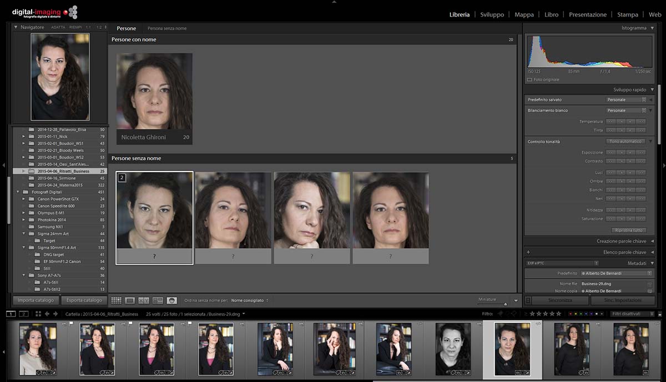Click the secondary display button 2
Image resolution: width=666 pixels, height=382 pixels.
(23, 314)
